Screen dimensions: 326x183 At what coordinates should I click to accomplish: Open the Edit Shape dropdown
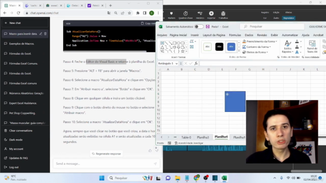click(x=193, y=42)
